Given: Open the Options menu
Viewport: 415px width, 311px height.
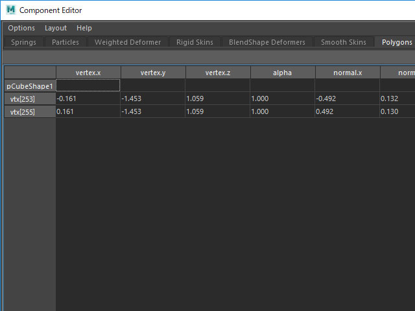Looking at the screenshot, I should pos(21,28).
